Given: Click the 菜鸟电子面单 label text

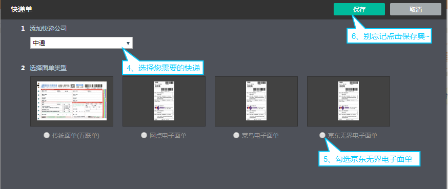Looking at the screenshot, I should tap(260, 136).
